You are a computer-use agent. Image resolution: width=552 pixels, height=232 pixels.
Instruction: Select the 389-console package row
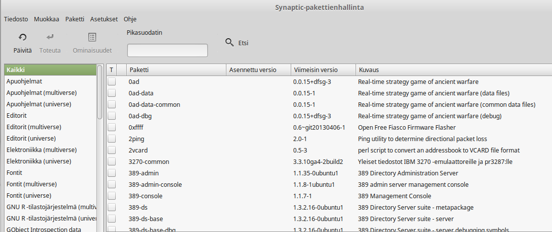pos(329,196)
